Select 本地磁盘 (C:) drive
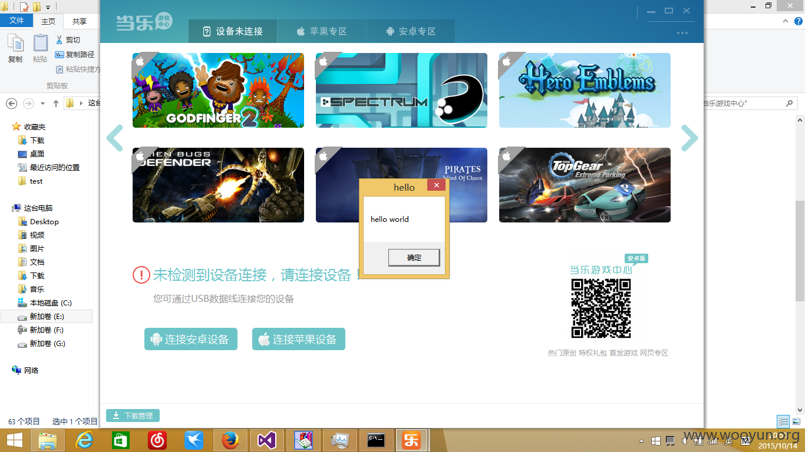The height and width of the screenshot is (452, 805). (45, 303)
